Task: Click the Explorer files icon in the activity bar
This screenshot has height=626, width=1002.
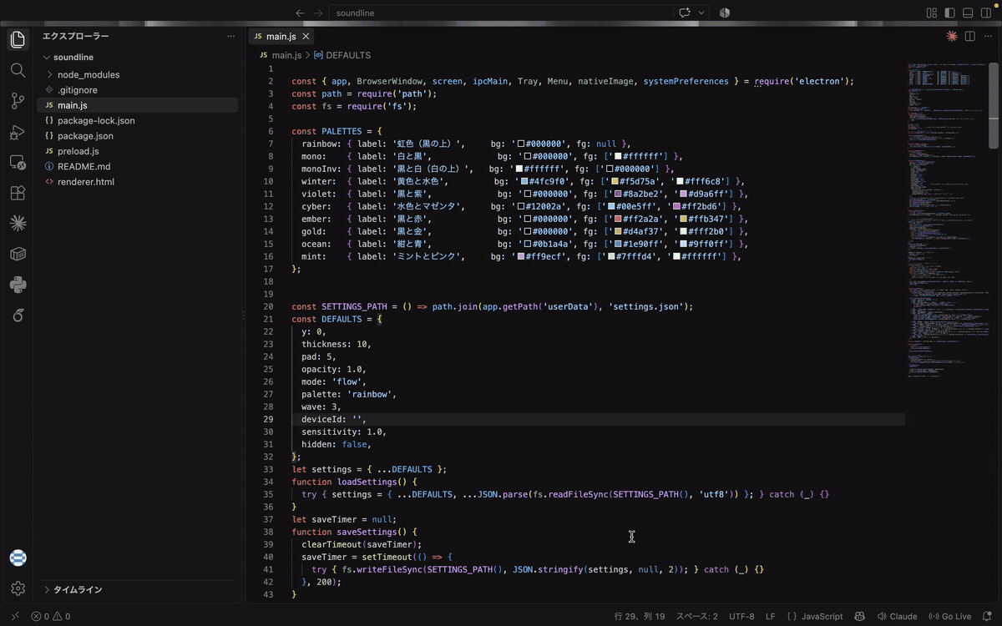Action: pyautogui.click(x=18, y=39)
